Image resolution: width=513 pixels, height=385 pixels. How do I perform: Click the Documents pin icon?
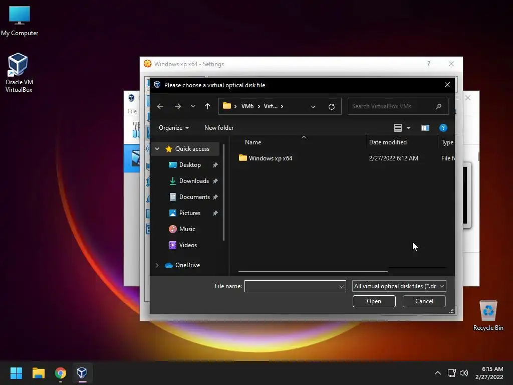(x=215, y=197)
